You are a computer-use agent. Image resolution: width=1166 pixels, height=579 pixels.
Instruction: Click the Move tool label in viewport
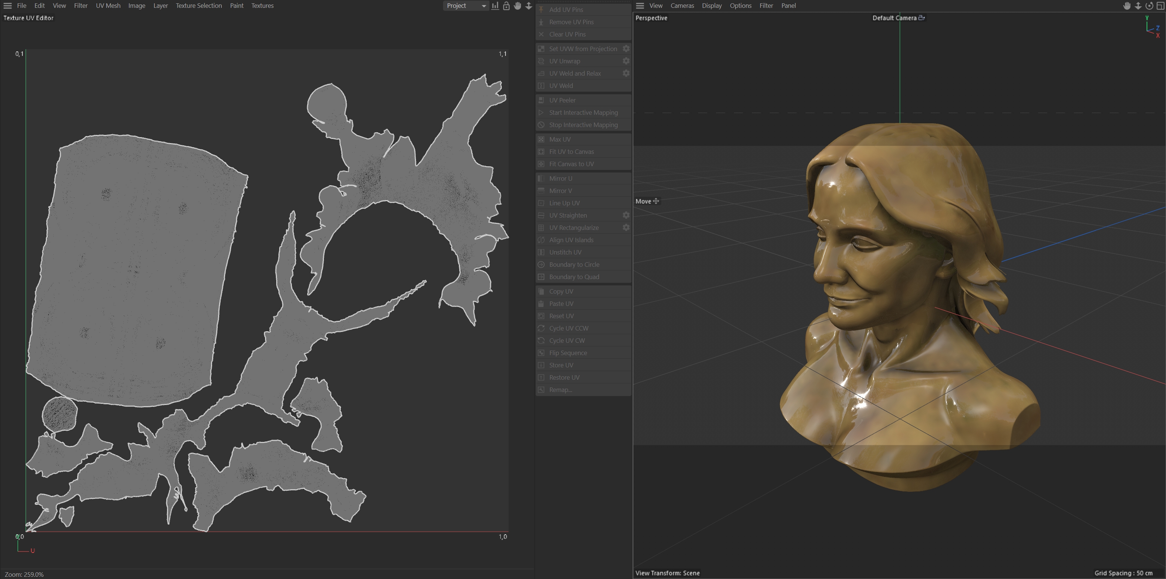point(643,201)
